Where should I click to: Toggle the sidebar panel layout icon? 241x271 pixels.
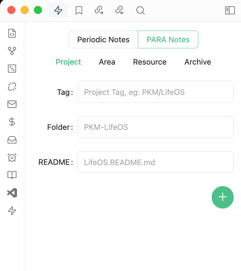[230, 10]
